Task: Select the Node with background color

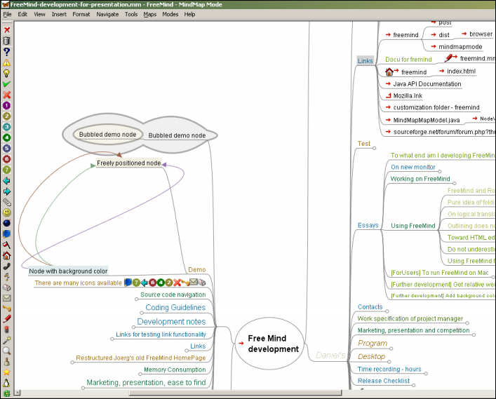Action: (x=68, y=271)
